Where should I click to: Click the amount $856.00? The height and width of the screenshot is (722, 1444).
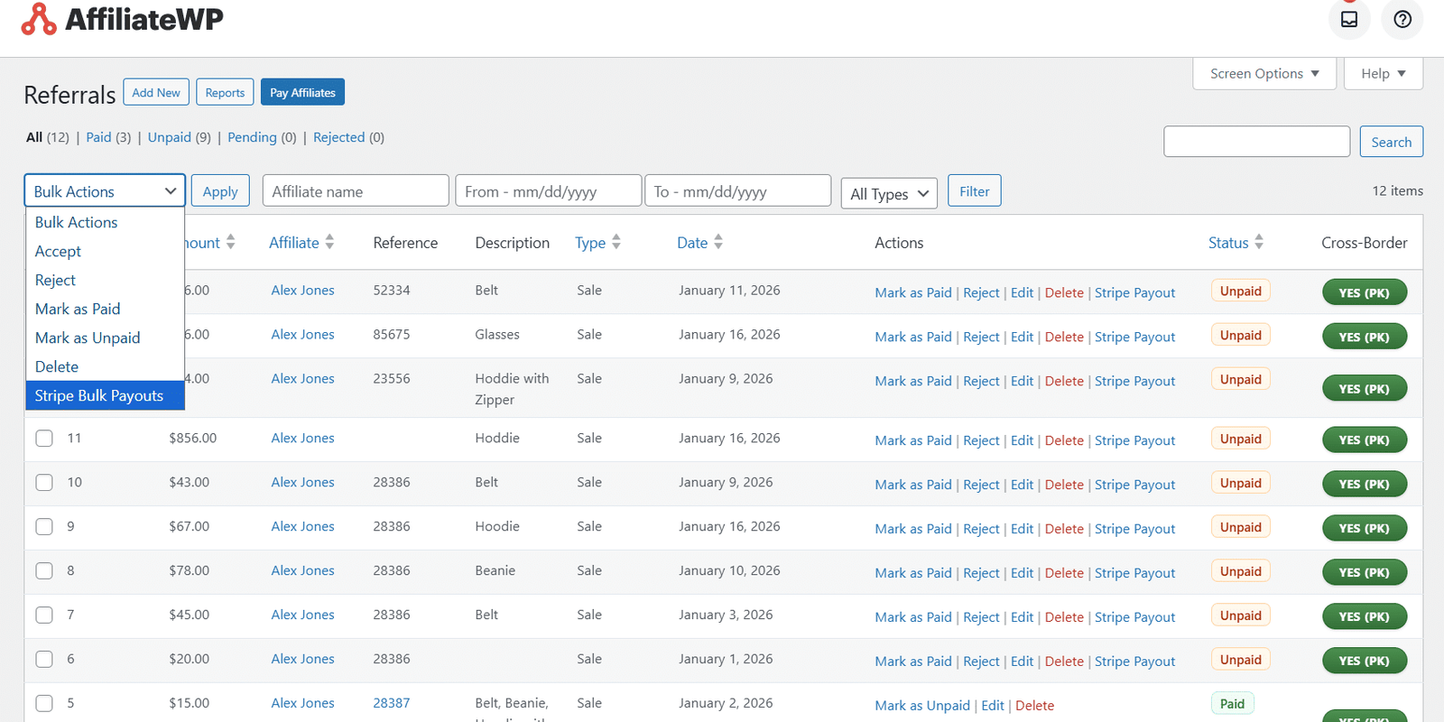point(192,438)
